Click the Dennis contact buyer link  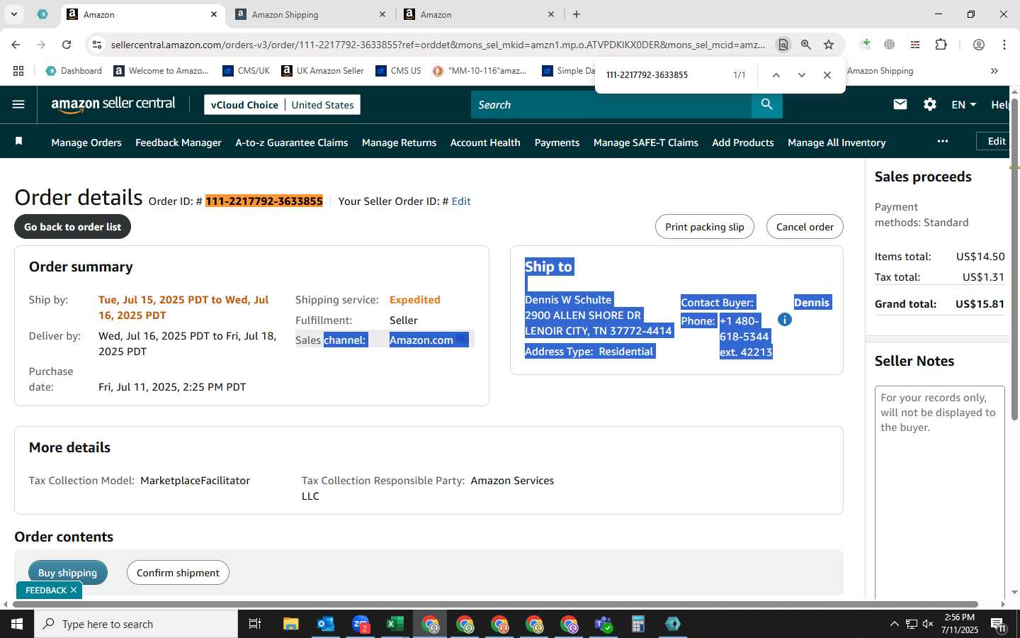pos(812,303)
